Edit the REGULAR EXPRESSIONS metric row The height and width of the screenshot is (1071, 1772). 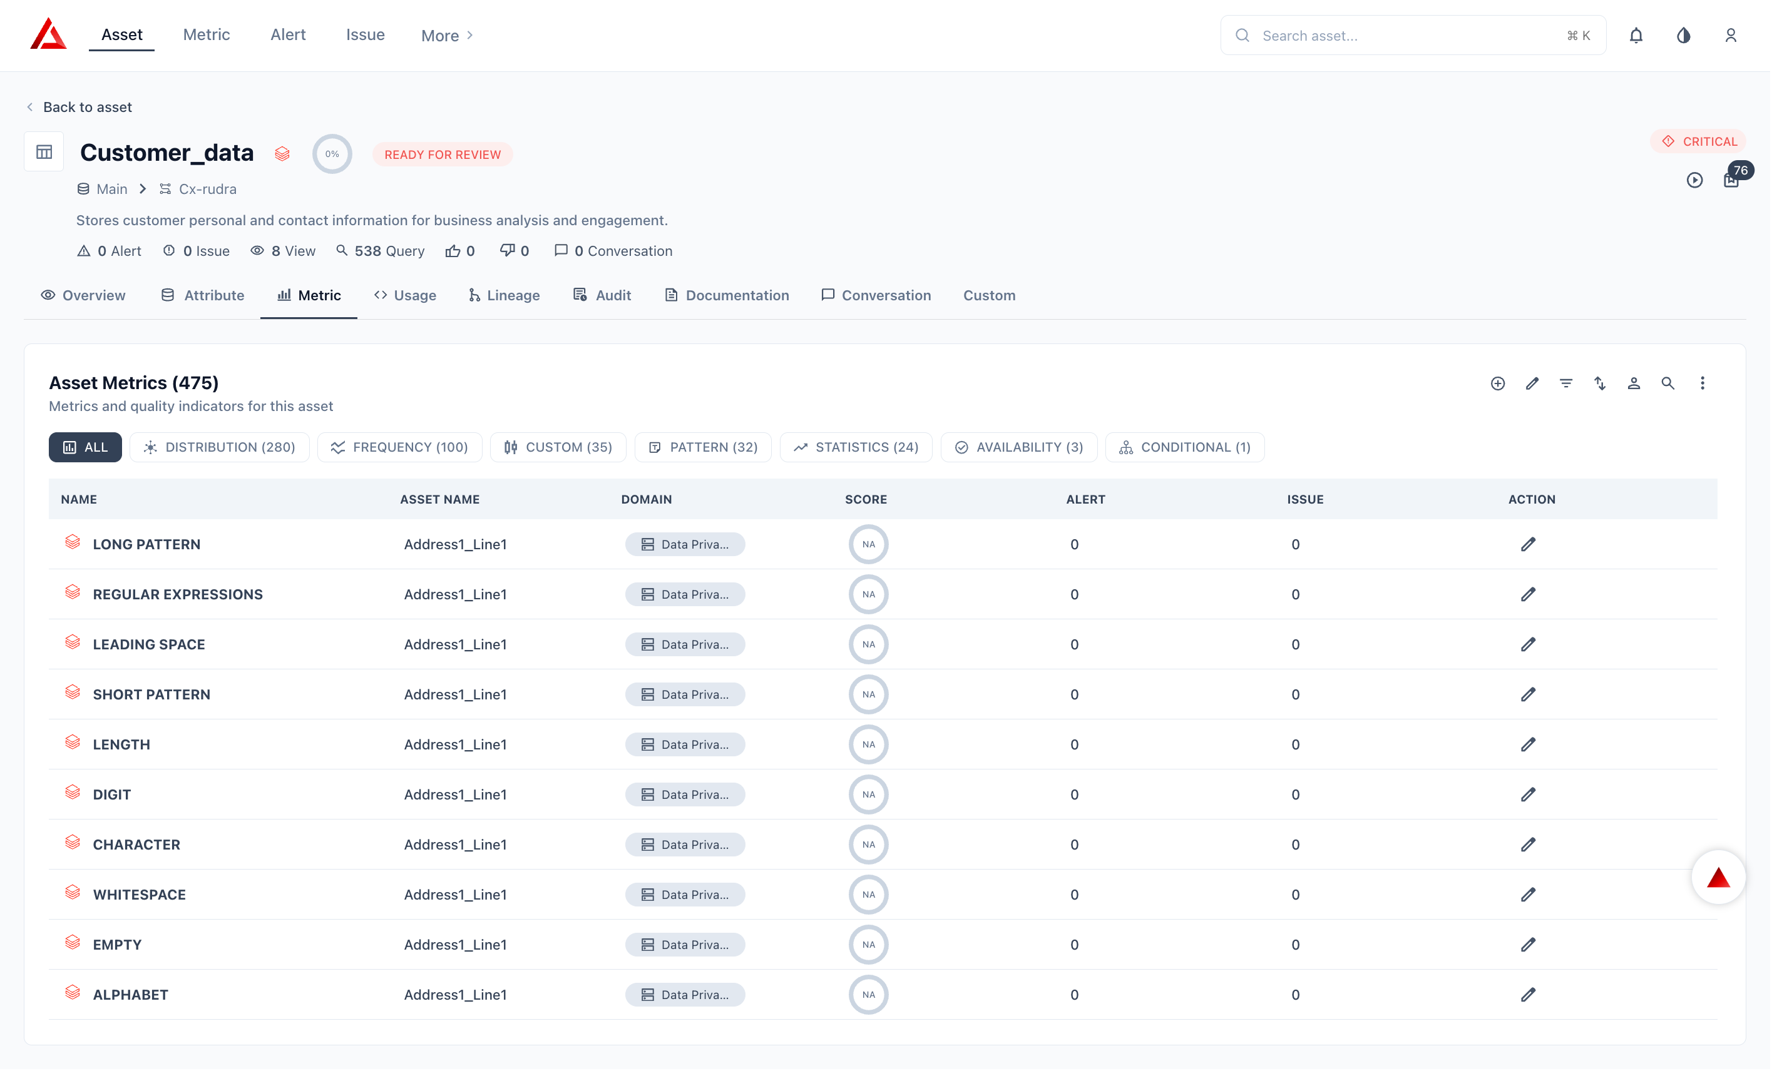click(x=1530, y=595)
